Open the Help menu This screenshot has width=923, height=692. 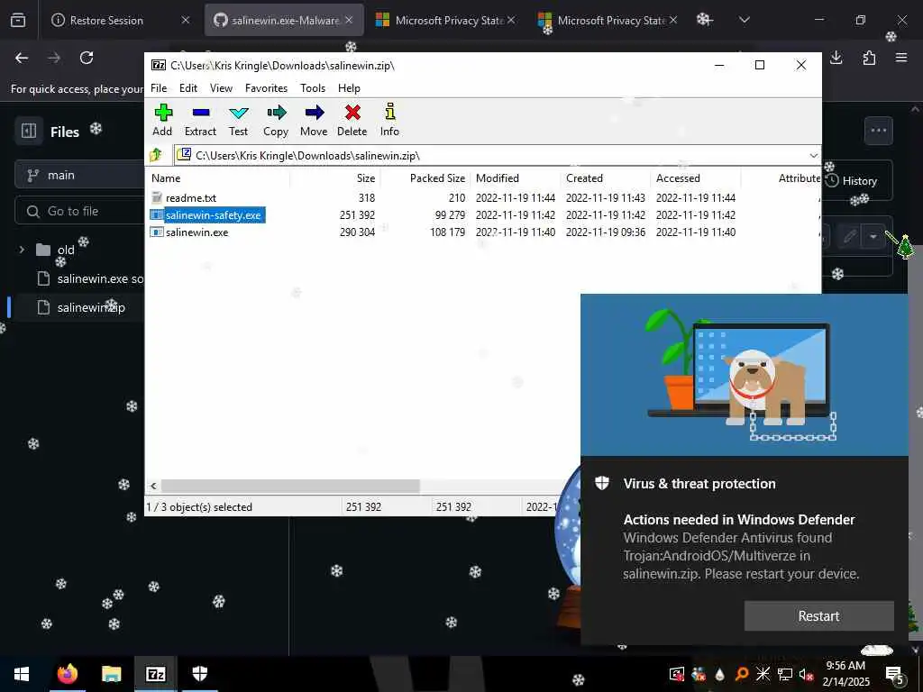point(349,87)
